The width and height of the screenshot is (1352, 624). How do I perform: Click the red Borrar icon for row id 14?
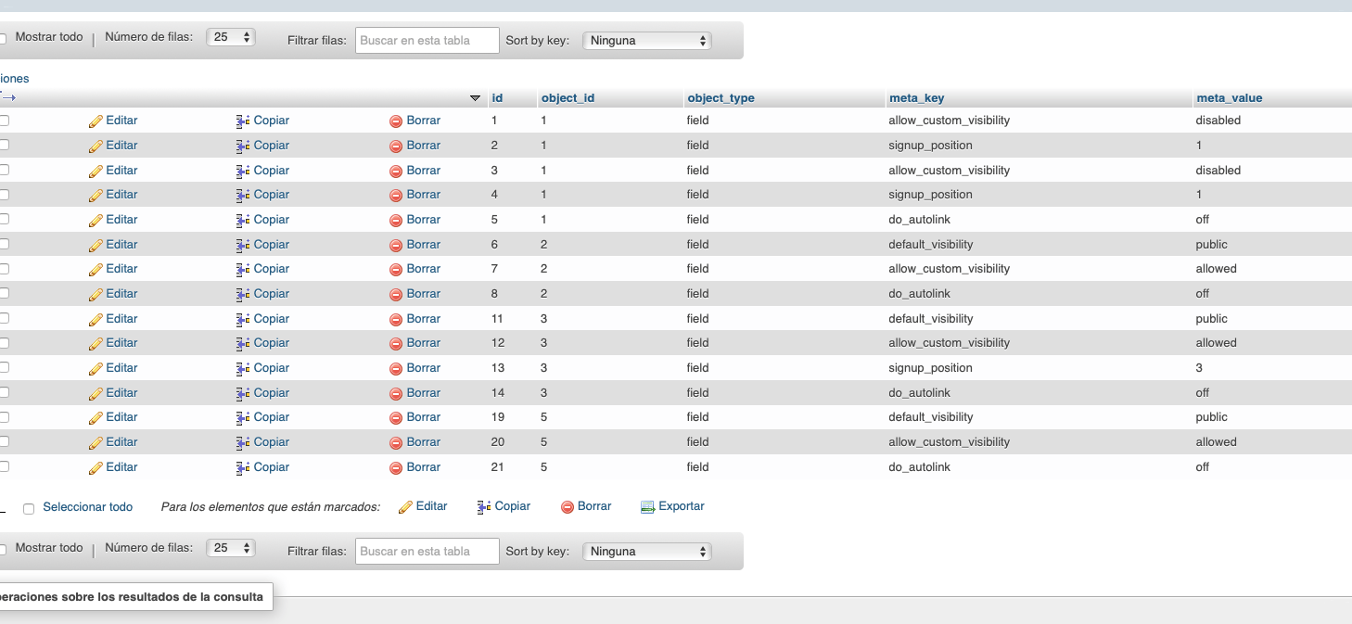click(x=396, y=393)
